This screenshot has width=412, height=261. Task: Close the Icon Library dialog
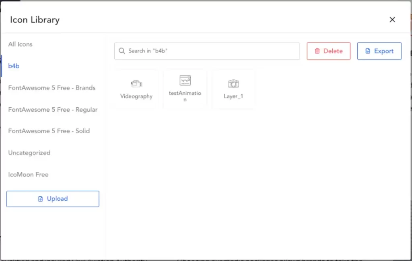click(392, 20)
